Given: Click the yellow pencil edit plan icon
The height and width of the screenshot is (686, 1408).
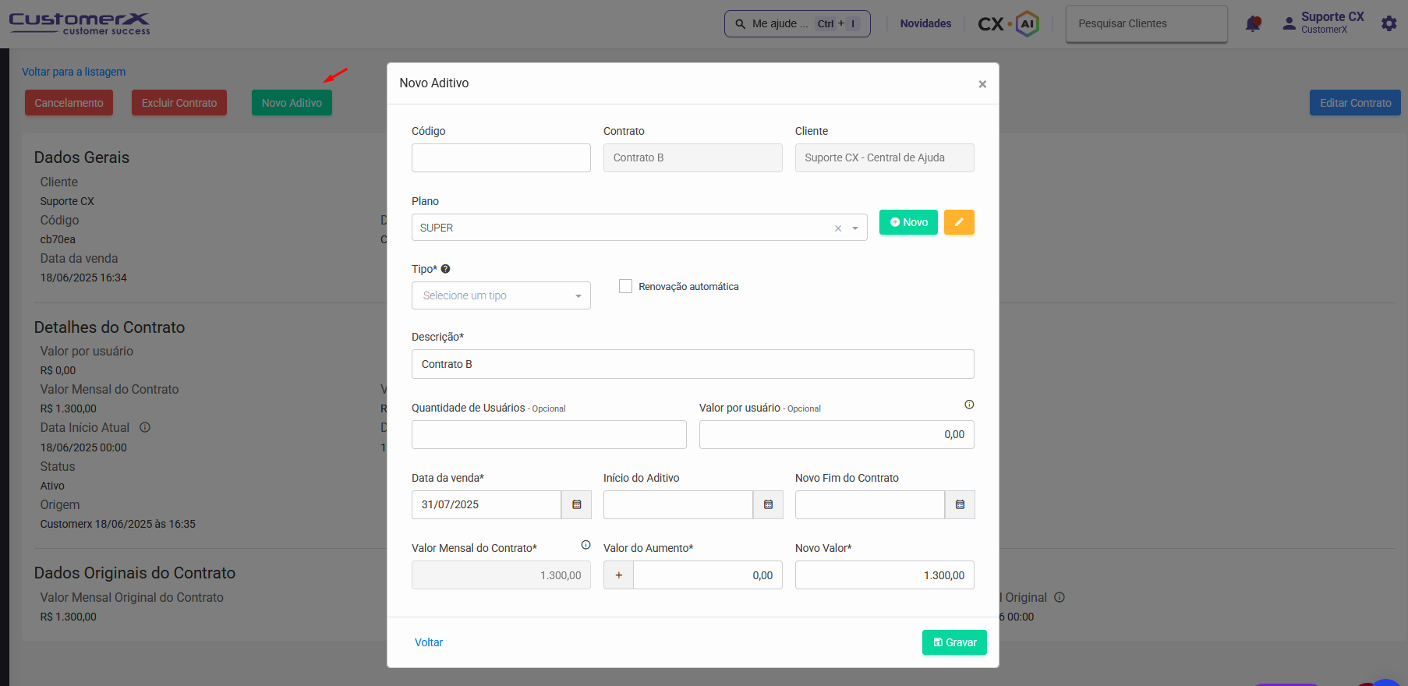Looking at the screenshot, I should point(959,222).
